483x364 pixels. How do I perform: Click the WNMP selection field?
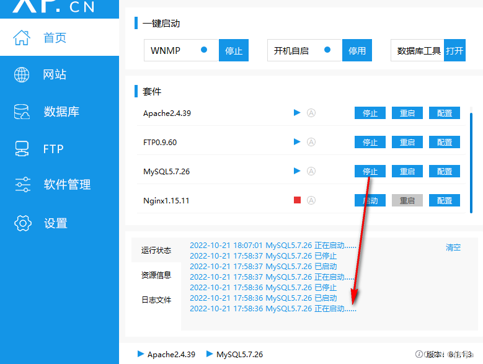coord(181,50)
